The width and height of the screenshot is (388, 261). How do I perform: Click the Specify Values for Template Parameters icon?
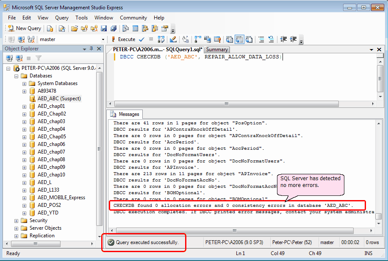coord(186,39)
